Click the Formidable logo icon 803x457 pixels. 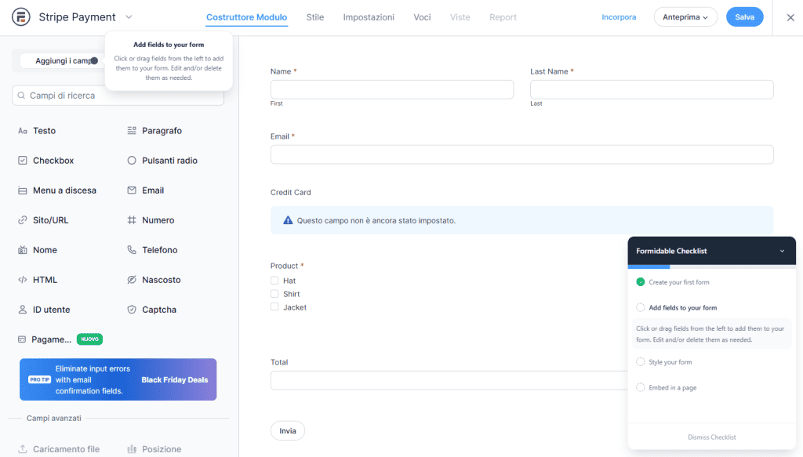[x=21, y=17]
